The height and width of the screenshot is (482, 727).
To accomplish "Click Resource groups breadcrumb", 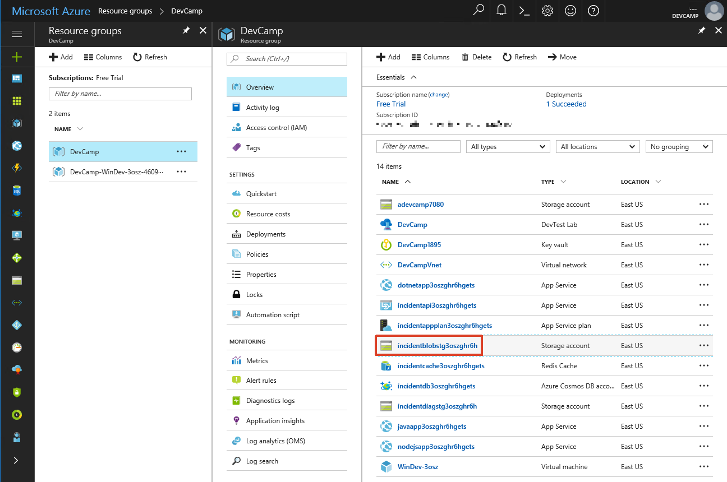I will pyautogui.click(x=125, y=11).
